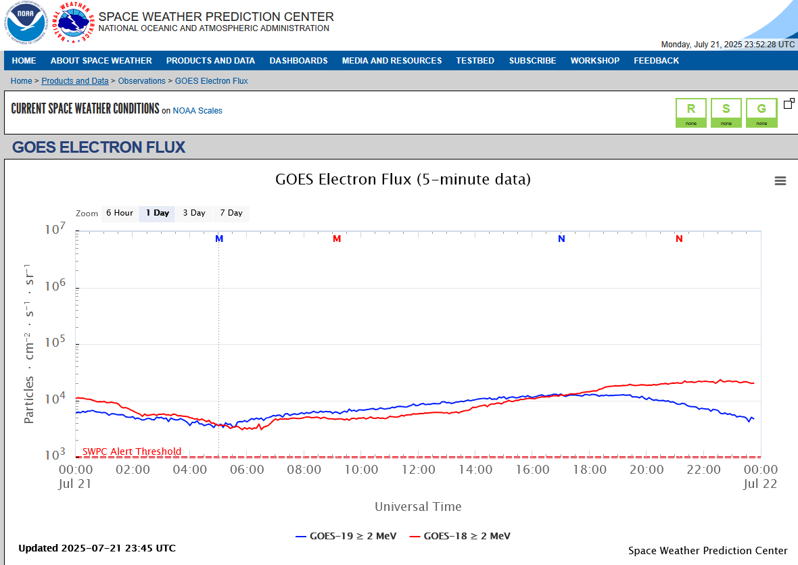
Task: Click the CURRENT SPACE WEATHER CONDITIONS heading
Action: 85,108
